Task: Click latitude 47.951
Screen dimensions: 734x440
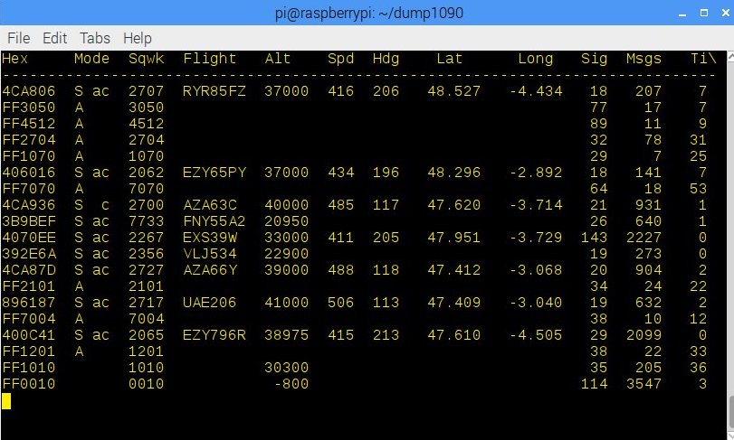Action: (454, 238)
